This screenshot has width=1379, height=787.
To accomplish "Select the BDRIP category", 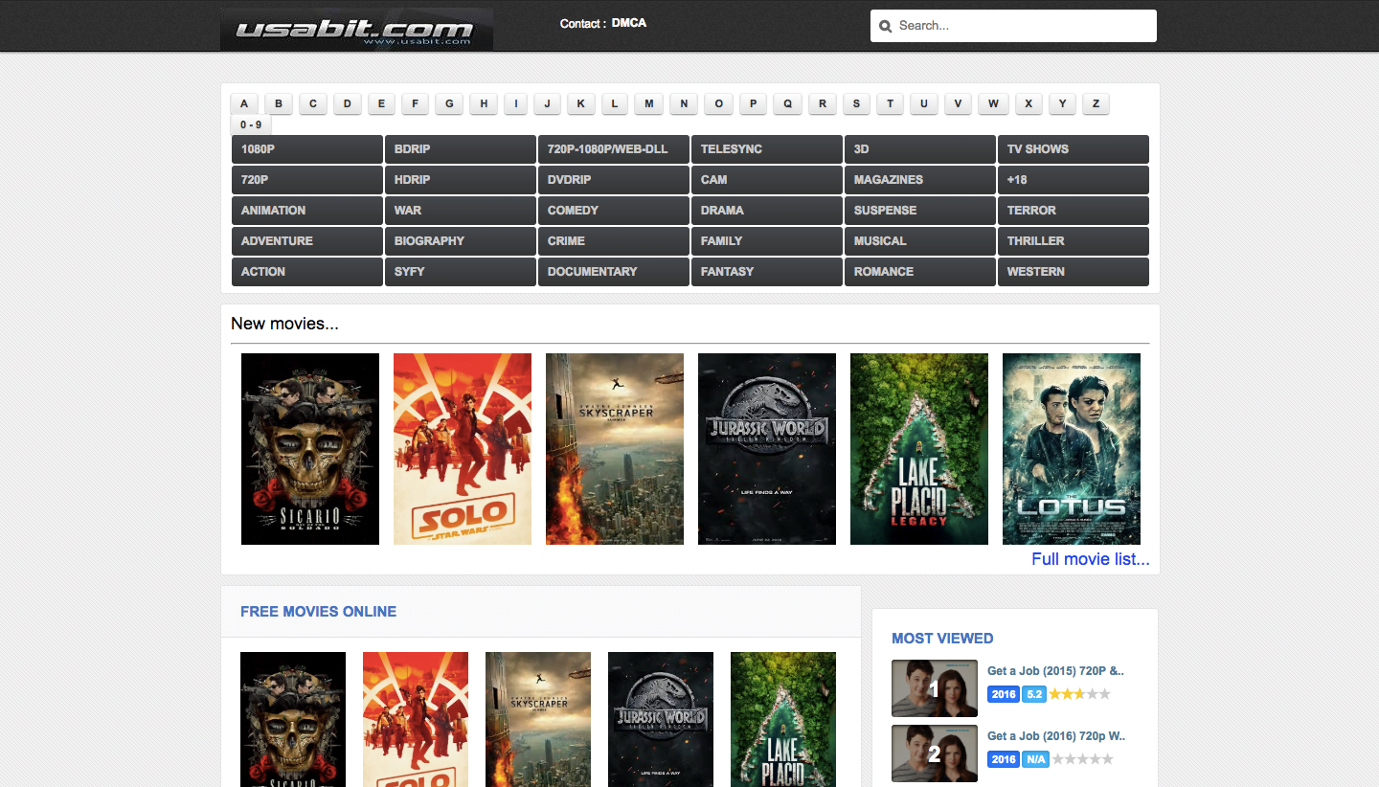I will pos(461,149).
